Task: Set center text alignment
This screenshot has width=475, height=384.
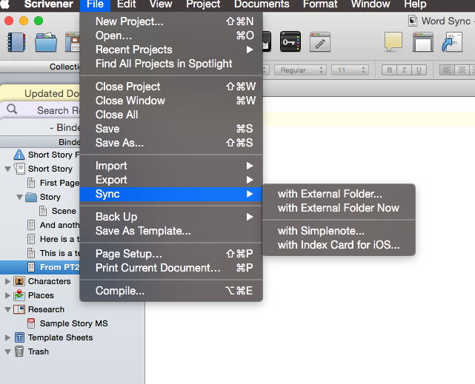Action: pyautogui.click(x=462, y=70)
